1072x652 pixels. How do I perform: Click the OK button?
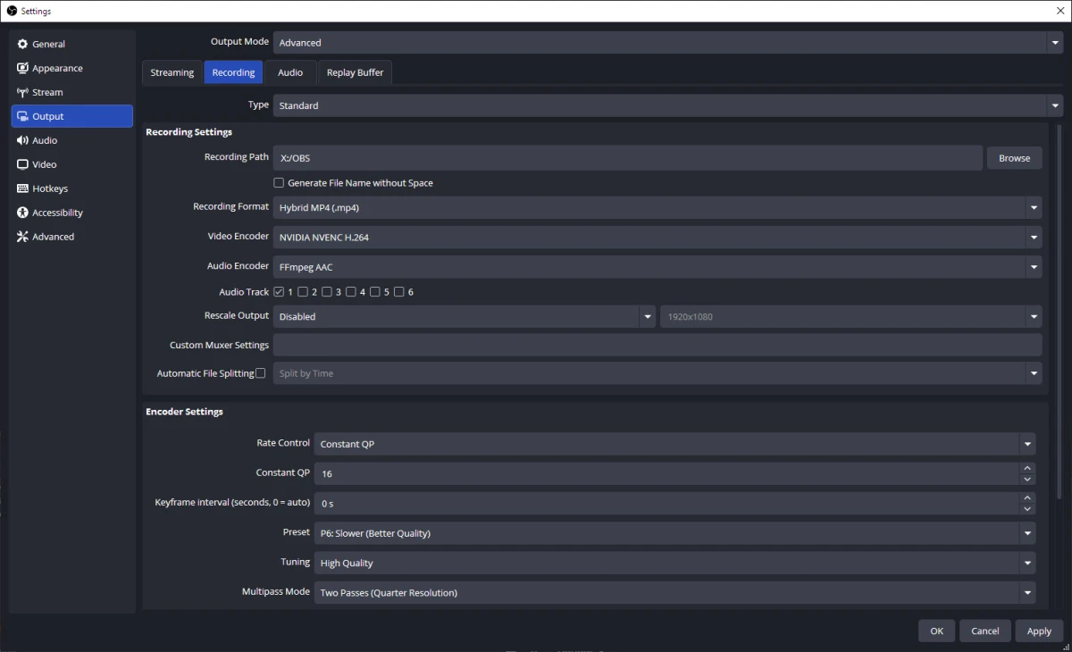pyautogui.click(x=936, y=631)
